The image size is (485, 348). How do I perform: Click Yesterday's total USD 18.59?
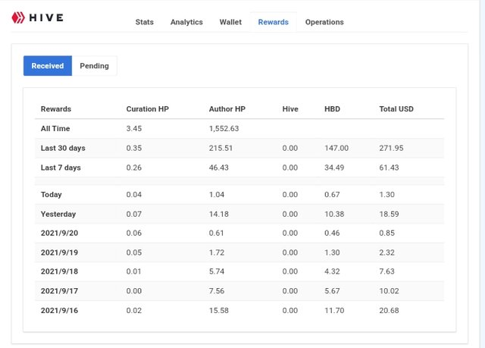point(389,214)
